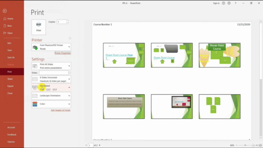The width and height of the screenshot is (263, 148).
Task: Decrease copies with the down spinner arrow
Action: tap(67, 23)
